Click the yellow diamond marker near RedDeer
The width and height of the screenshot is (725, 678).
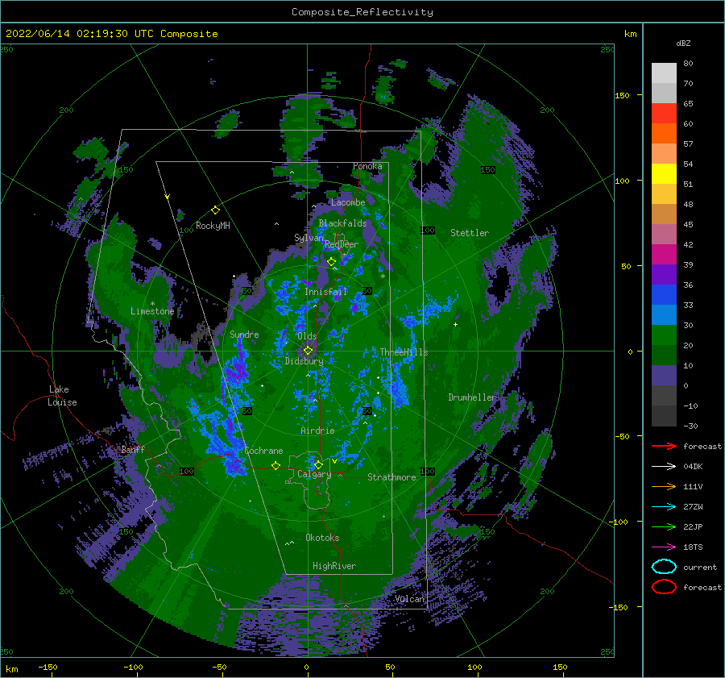331,262
